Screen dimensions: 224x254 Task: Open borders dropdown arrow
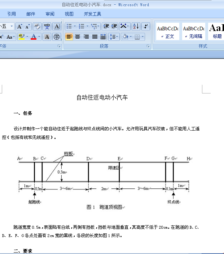click(x=142, y=37)
